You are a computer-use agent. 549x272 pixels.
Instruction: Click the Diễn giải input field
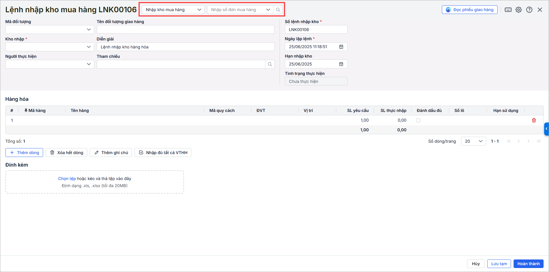point(186,47)
